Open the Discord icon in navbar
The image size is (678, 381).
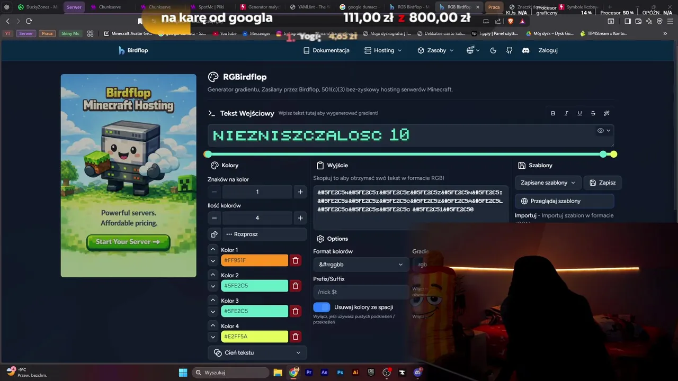[526, 50]
